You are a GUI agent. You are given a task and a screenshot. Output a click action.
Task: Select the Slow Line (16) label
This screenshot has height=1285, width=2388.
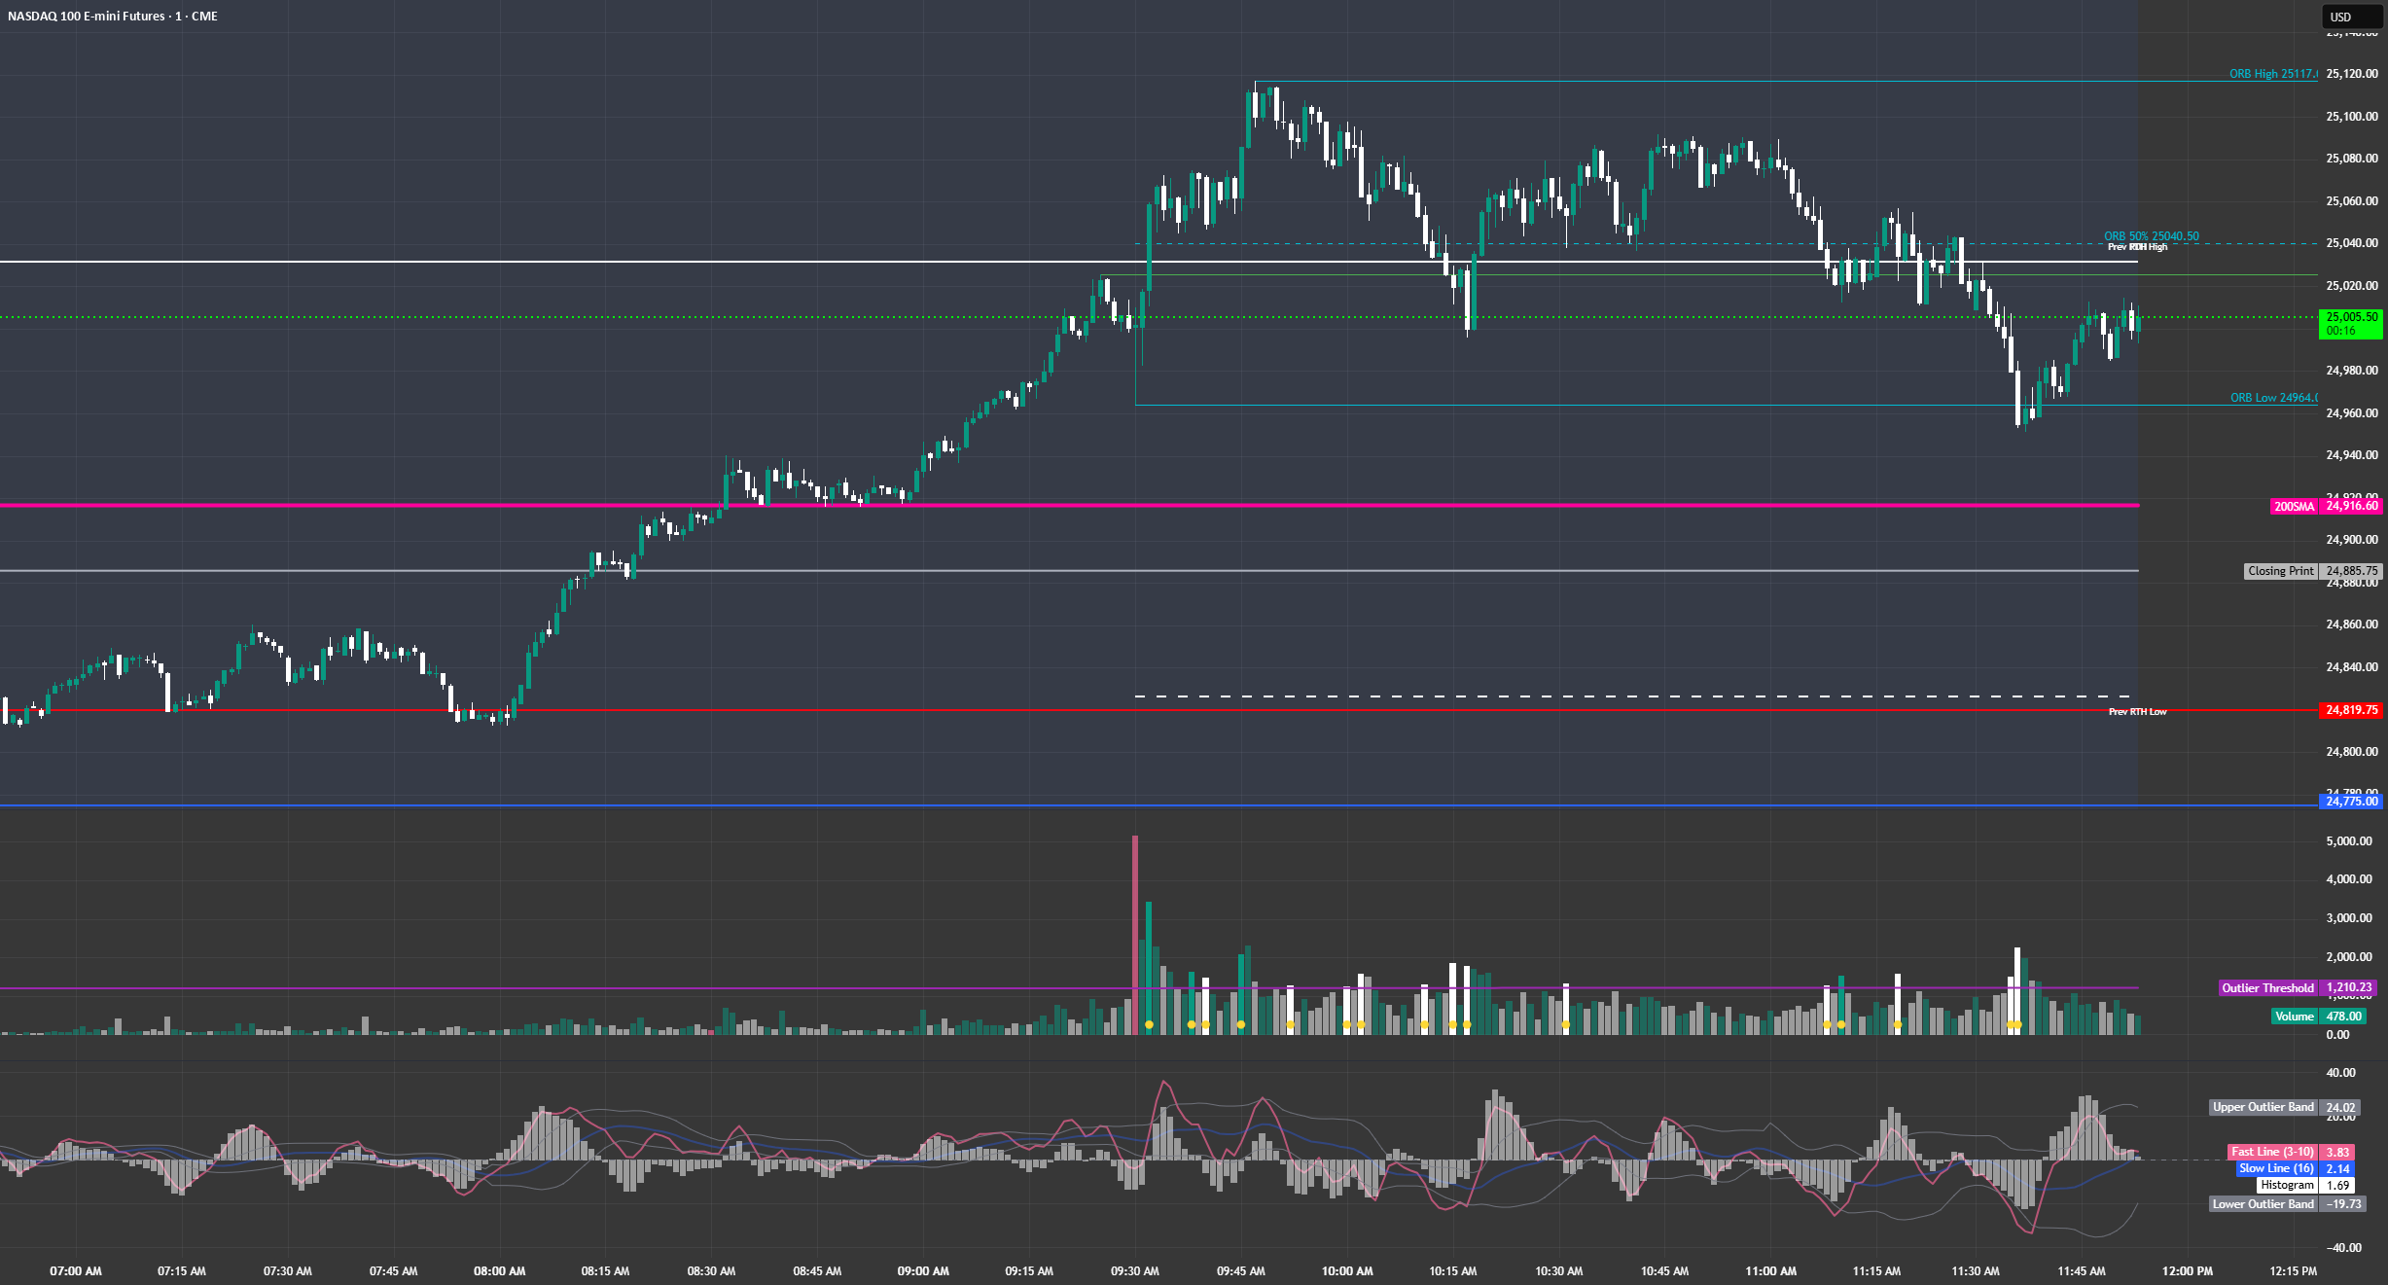point(2276,1168)
